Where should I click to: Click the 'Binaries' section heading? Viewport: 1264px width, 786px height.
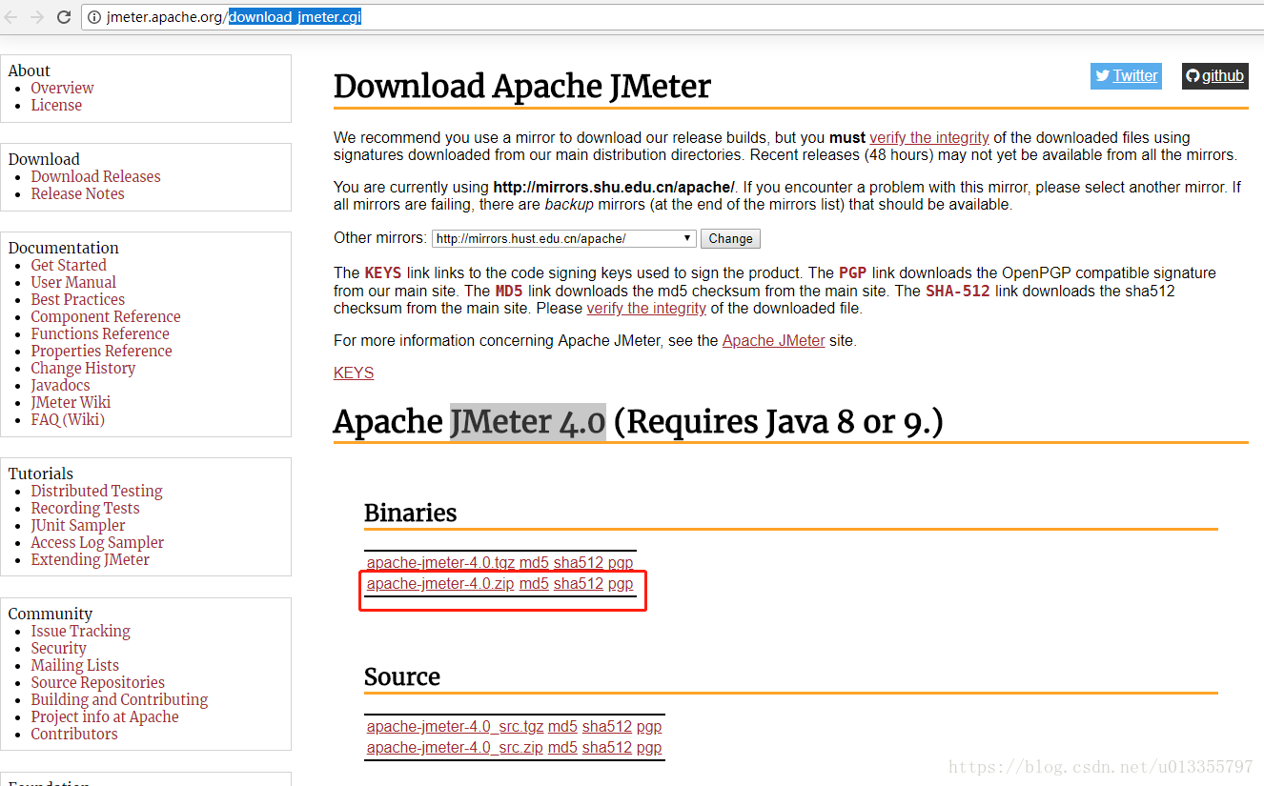411,513
